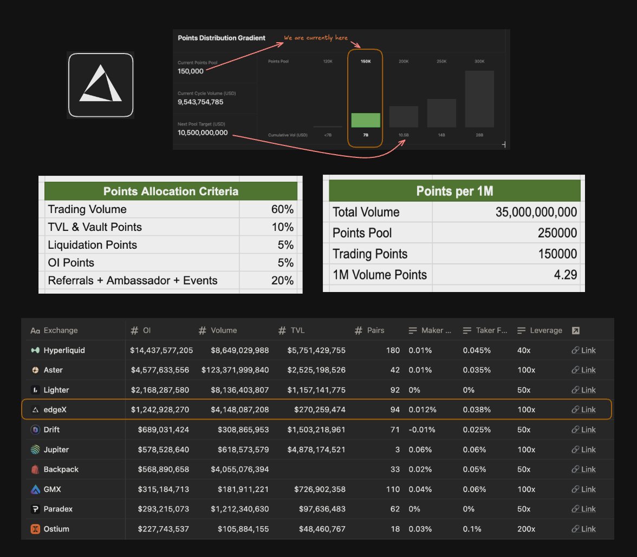
Task: Click the Lighter exchange icon
Action: point(35,390)
